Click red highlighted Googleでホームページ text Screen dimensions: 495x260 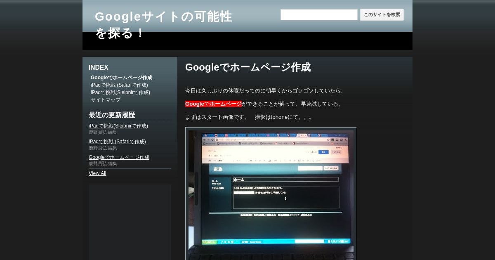pyautogui.click(x=214, y=104)
